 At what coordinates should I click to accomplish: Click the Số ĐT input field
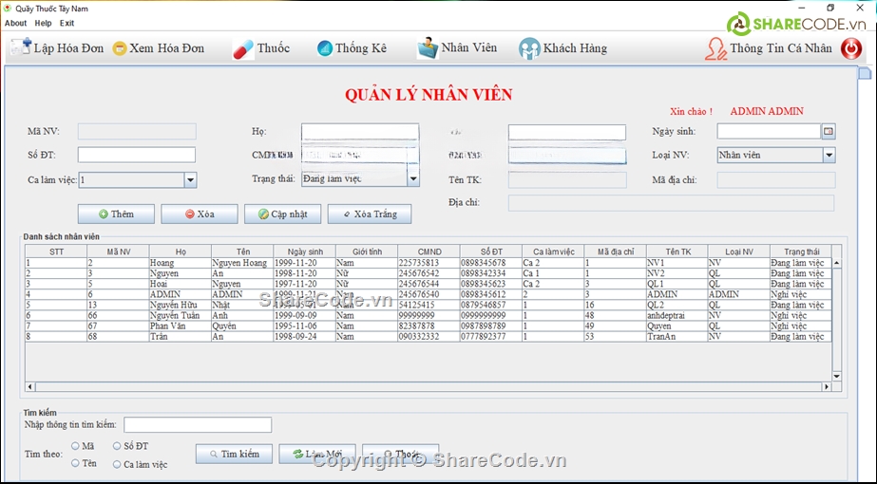tap(137, 155)
